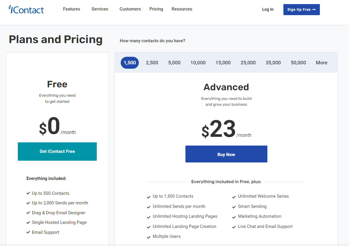This screenshot has width=349, height=246.
Task: Click checkmark beside Marketing Automation
Action: [x=234, y=217]
